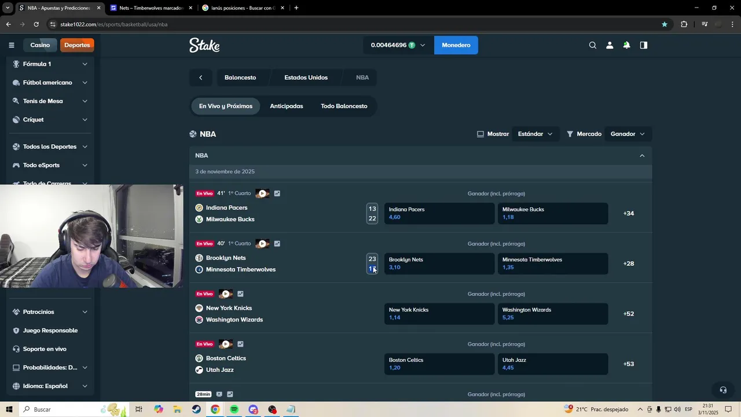Go to Baloncesto breadcrumb
This screenshot has height=417, width=741.
(x=240, y=78)
